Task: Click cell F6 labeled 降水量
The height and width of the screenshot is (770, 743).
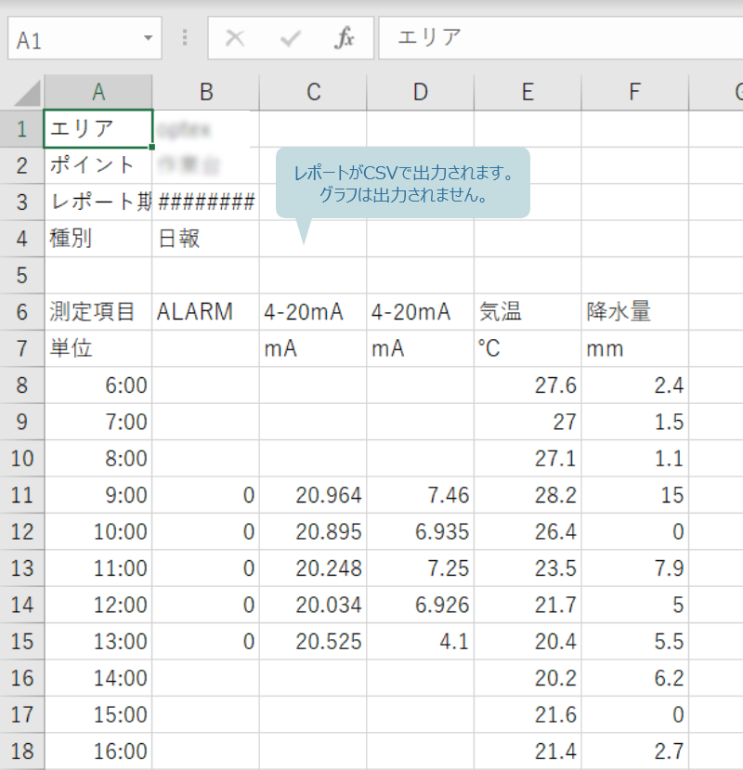Action: pyautogui.click(x=635, y=312)
